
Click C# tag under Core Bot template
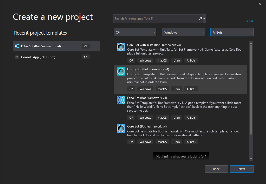(131, 142)
